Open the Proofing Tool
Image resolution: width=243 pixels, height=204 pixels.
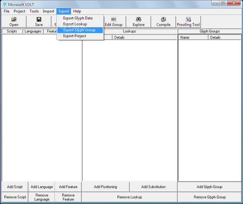point(188,22)
